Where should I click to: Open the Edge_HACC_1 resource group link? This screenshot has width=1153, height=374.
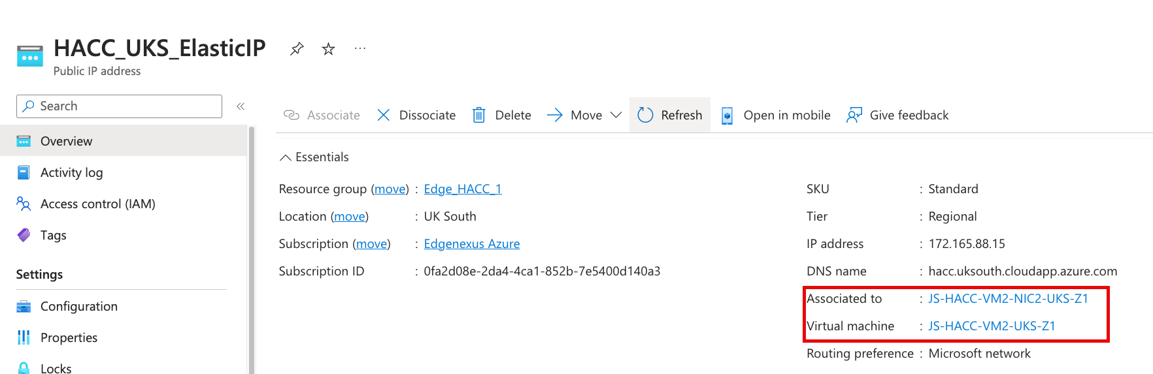click(x=463, y=189)
